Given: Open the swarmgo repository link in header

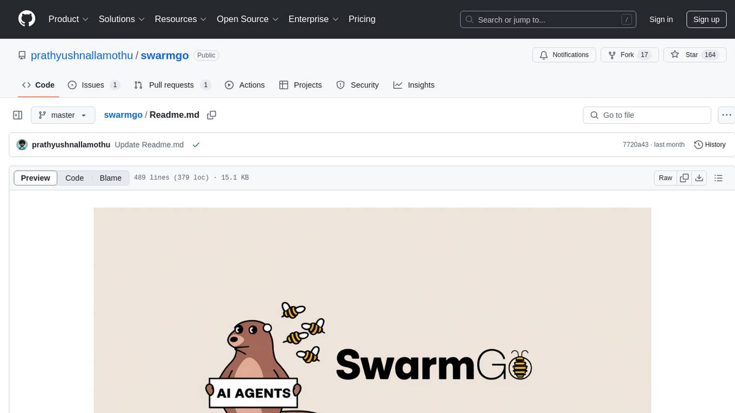Looking at the screenshot, I should 165,55.
